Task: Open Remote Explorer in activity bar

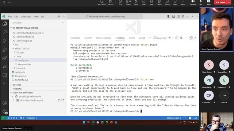Action: 5,75
